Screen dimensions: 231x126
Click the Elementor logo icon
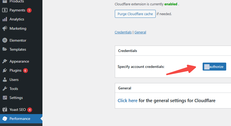coord(5,40)
